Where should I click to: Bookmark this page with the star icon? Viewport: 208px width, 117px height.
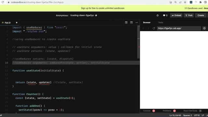pos(185,2)
